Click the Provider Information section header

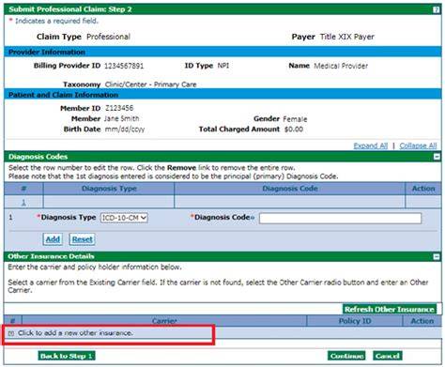222,52
